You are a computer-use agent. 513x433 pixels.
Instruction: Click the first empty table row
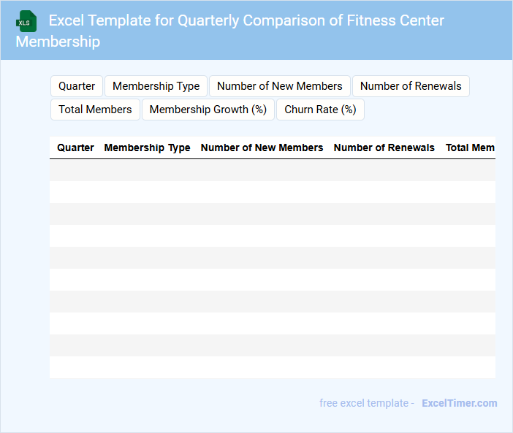point(272,170)
